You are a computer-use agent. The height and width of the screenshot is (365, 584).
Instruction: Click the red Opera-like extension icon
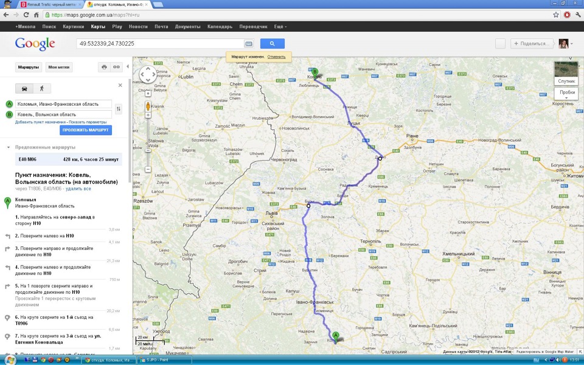pyautogui.click(x=567, y=15)
